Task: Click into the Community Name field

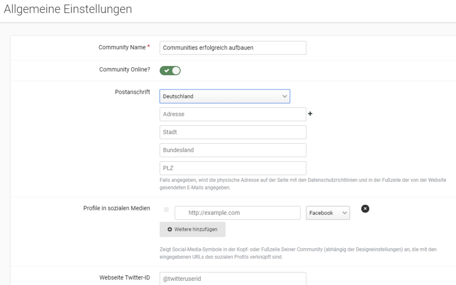Action: click(x=233, y=48)
